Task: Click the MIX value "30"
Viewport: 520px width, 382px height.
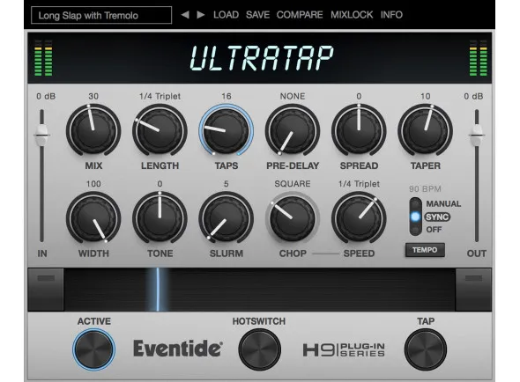Action: [x=93, y=97]
